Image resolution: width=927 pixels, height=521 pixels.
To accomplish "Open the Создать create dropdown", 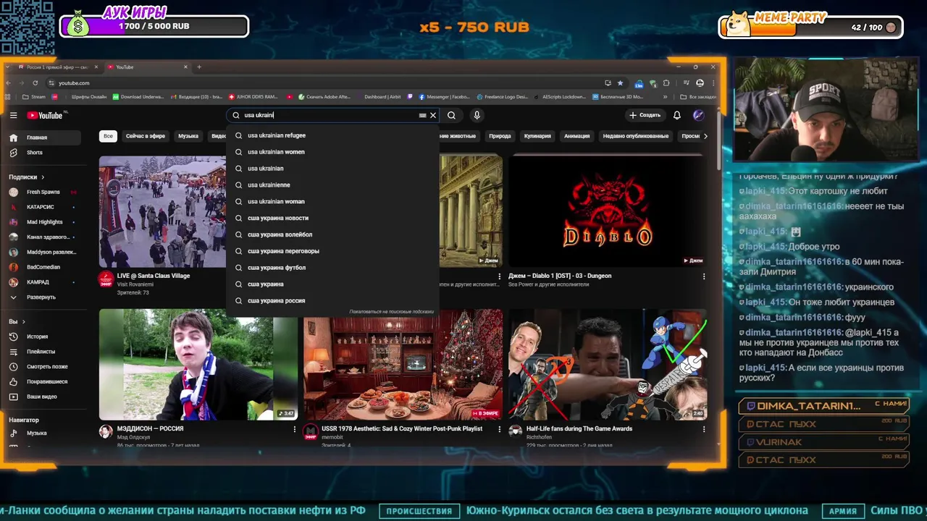I will pyautogui.click(x=645, y=115).
